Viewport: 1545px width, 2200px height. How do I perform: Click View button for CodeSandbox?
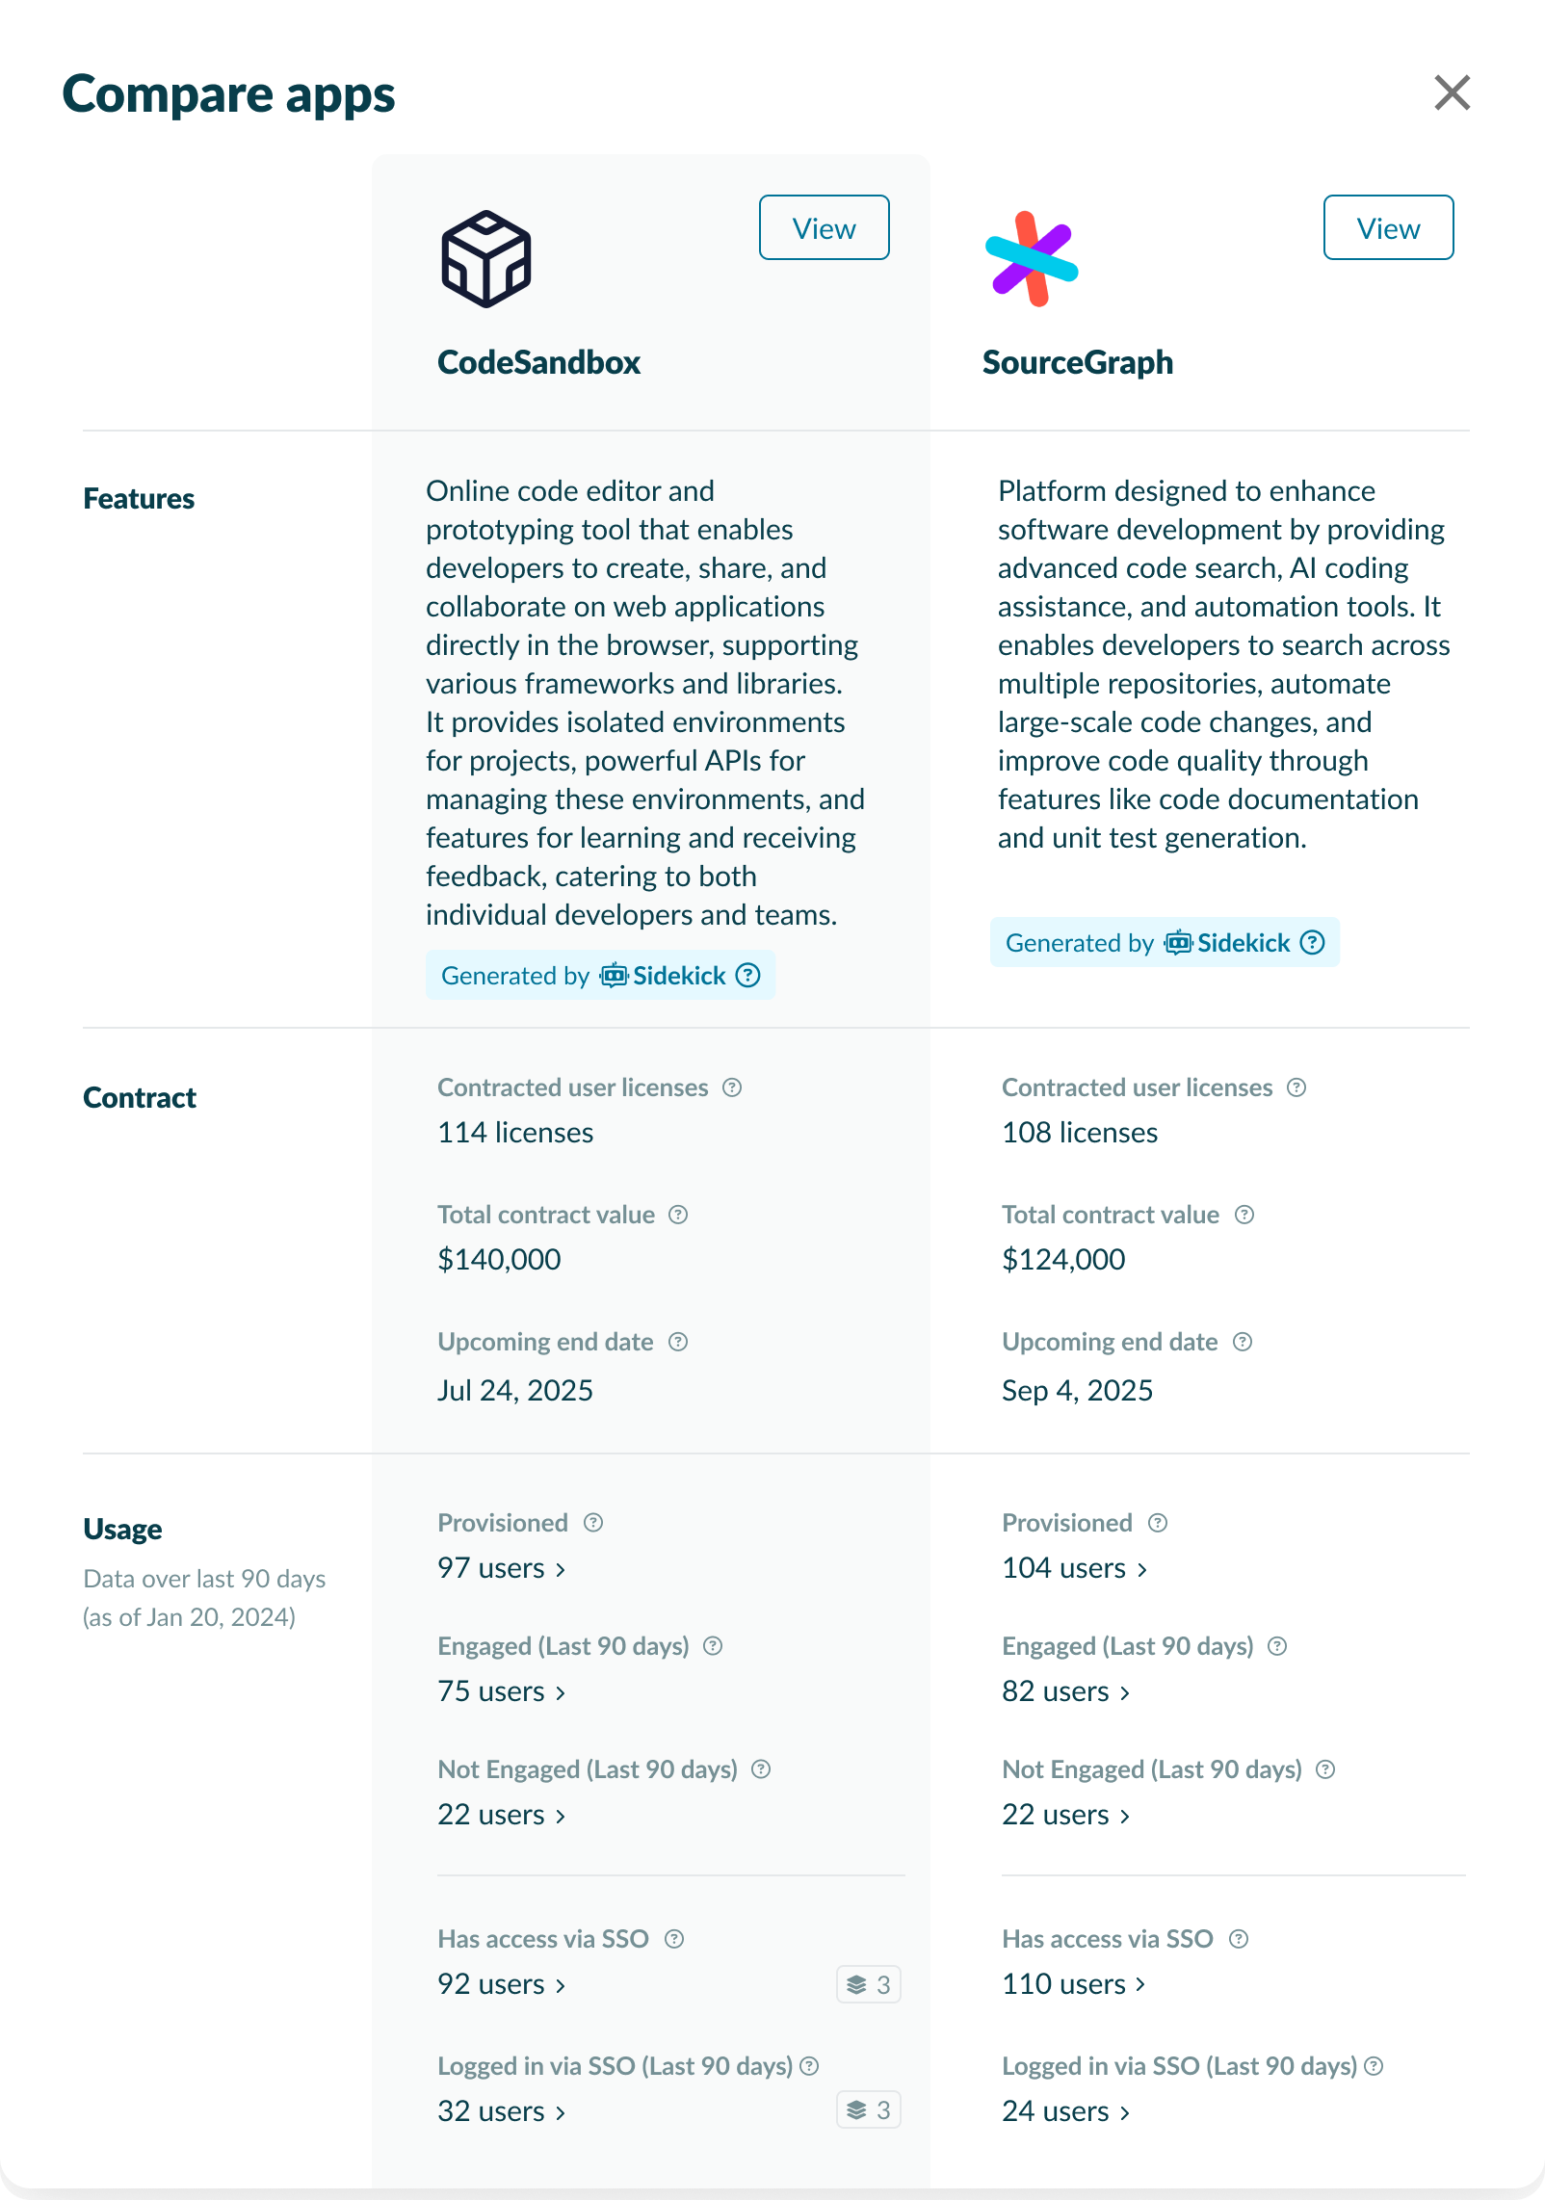(x=824, y=228)
